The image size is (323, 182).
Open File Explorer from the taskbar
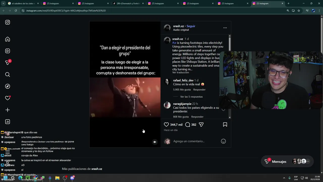point(57,178)
